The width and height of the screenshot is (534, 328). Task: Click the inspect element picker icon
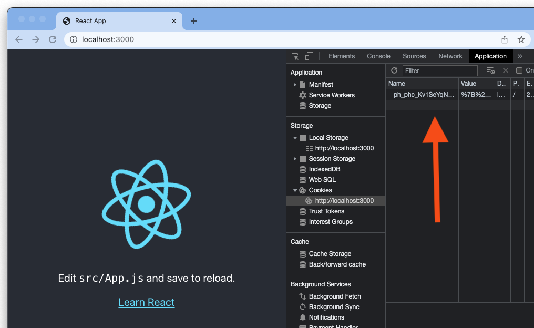(295, 56)
